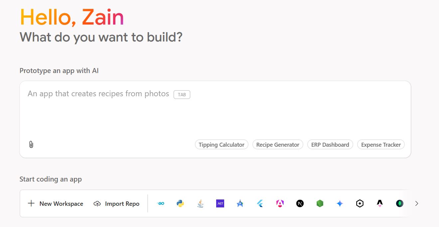Click the Tipping Calculator suggestion chip

coord(221,145)
